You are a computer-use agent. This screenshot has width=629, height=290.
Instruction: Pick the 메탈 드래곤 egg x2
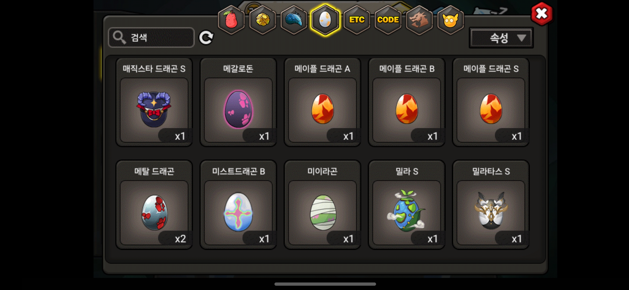[154, 205]
